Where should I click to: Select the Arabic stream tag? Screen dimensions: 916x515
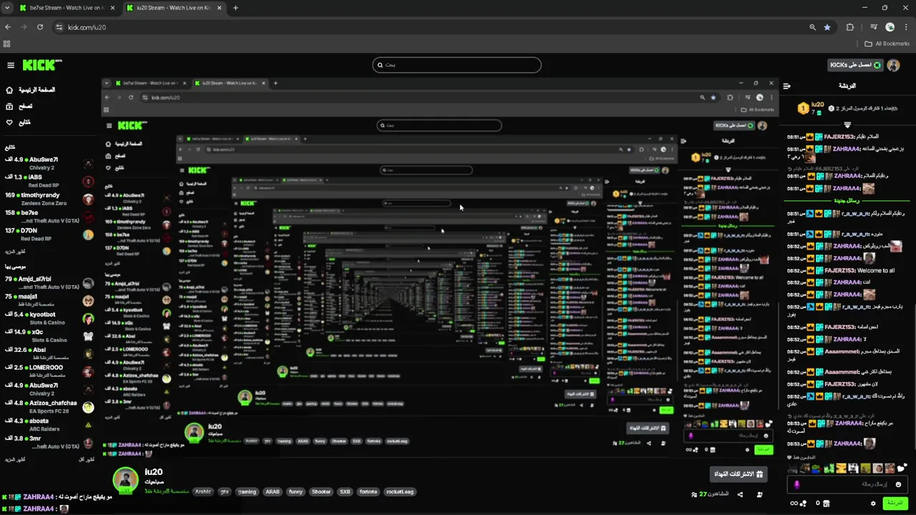point(203,492)
